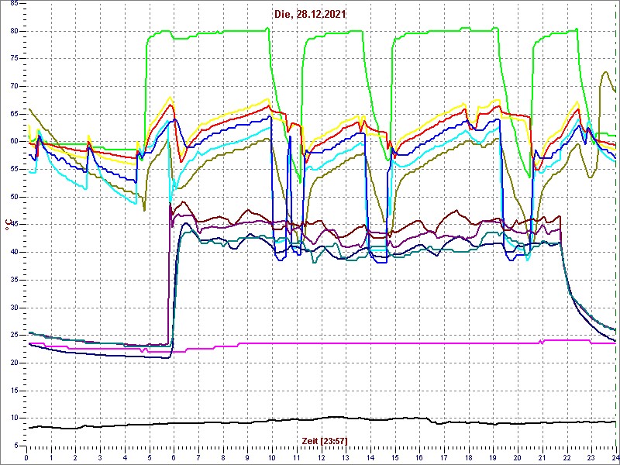Click hour '17' on the time axis

click(443, 457)
